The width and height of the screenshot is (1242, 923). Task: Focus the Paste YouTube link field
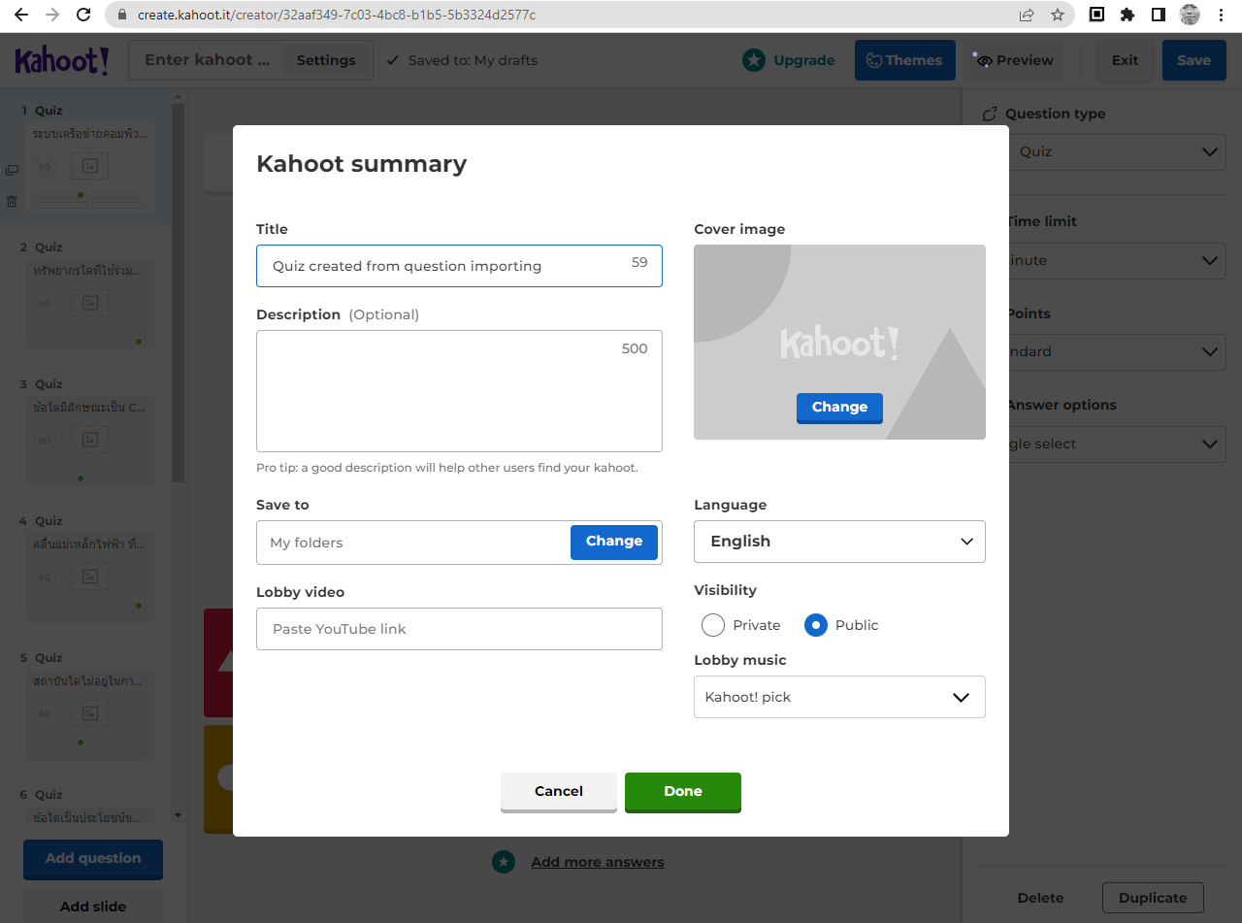click(x=459, y=629)
